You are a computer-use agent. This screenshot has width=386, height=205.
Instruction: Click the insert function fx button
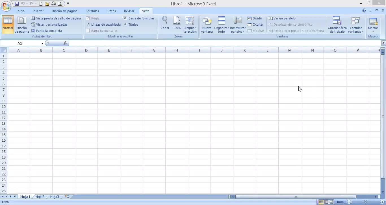click(65, 43)
